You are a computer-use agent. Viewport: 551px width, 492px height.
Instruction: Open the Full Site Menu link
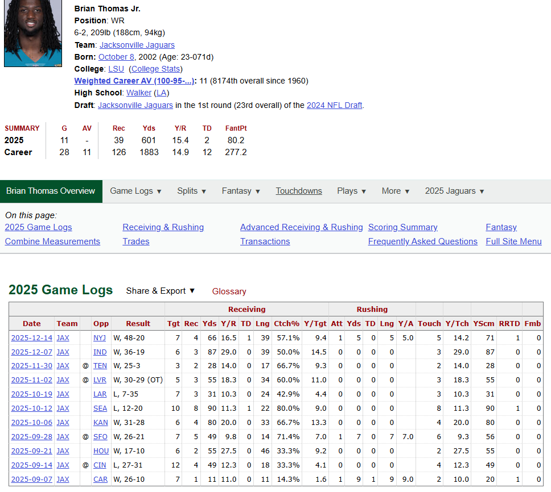click(514, 241)
